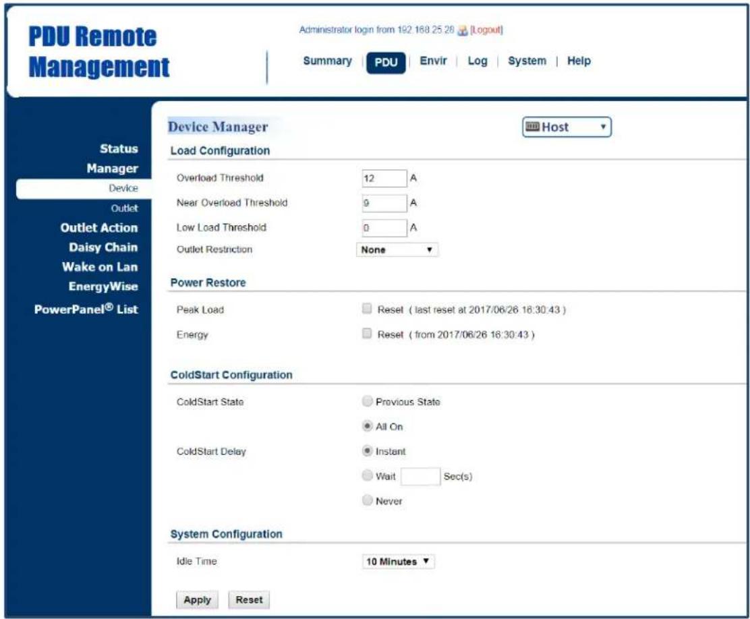Viewport: 750px width, 619px height.
Task: Select Instant ColdStart Delay radio
Action: click(x=367, y=450)
